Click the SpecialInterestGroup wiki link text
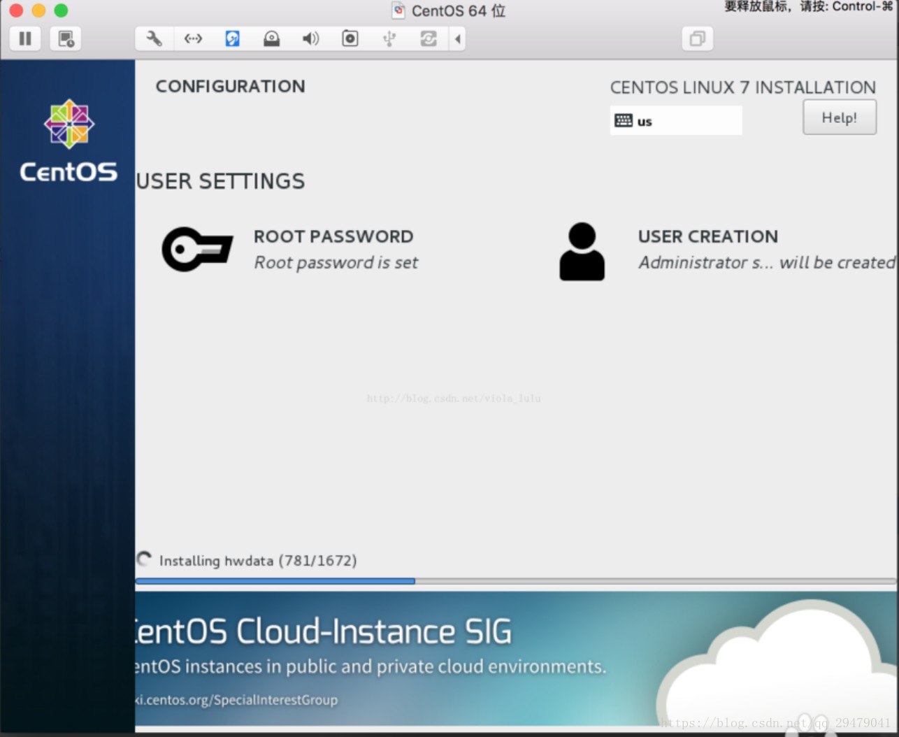This screenshot has height=737, width=899. click(x=236, y=700)
